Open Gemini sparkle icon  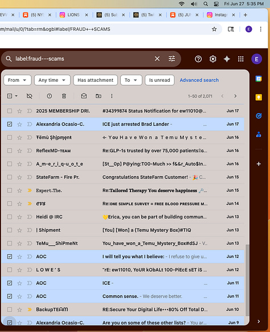227,59
